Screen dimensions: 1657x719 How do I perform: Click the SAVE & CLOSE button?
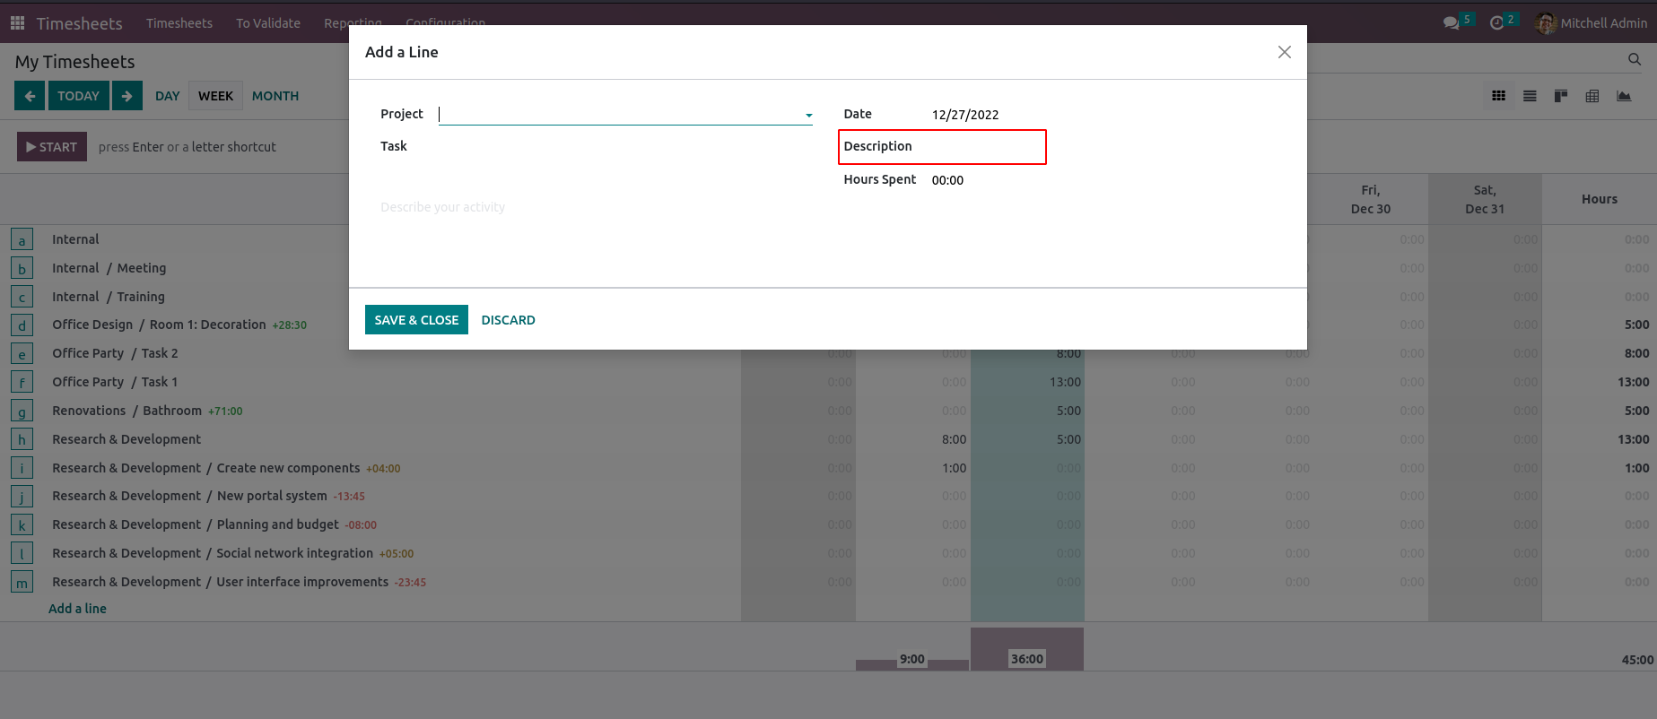click(x=416, y=320)
